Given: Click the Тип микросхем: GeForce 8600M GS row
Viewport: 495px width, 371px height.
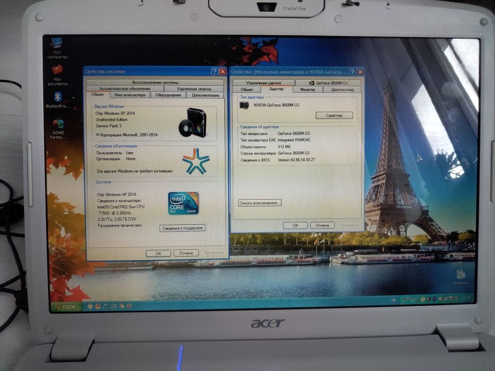Looking at the screenshot, I should [x=275, y=134].
